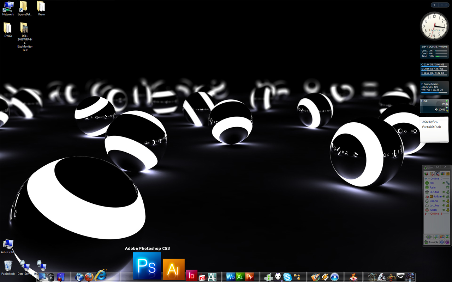Open Adobe Illustrator from the dock
452x282 pixels.
point(173,270)
